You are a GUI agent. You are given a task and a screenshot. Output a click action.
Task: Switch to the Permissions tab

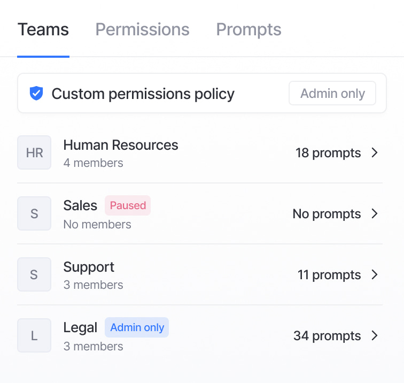[142, 29]
